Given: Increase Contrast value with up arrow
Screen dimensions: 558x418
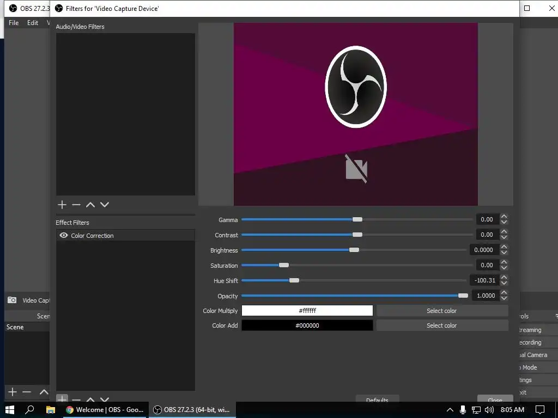Looking at the screenshot, I should pos(504,231).
